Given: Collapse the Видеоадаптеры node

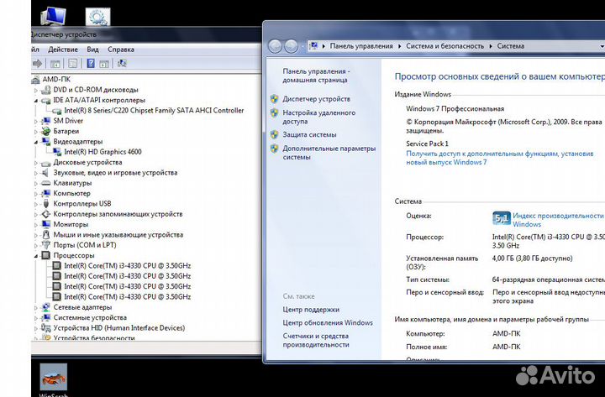Looking at the screenshot, I should (x=36, y=142).
